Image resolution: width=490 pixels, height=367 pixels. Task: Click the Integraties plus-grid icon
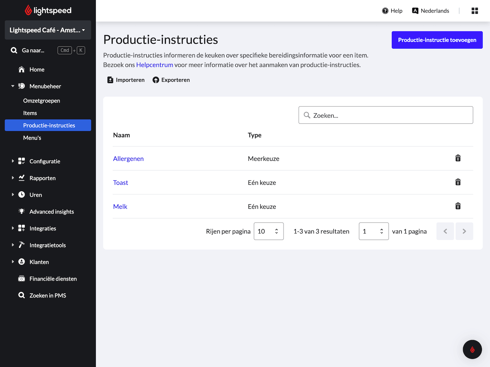tap(22, 228)
